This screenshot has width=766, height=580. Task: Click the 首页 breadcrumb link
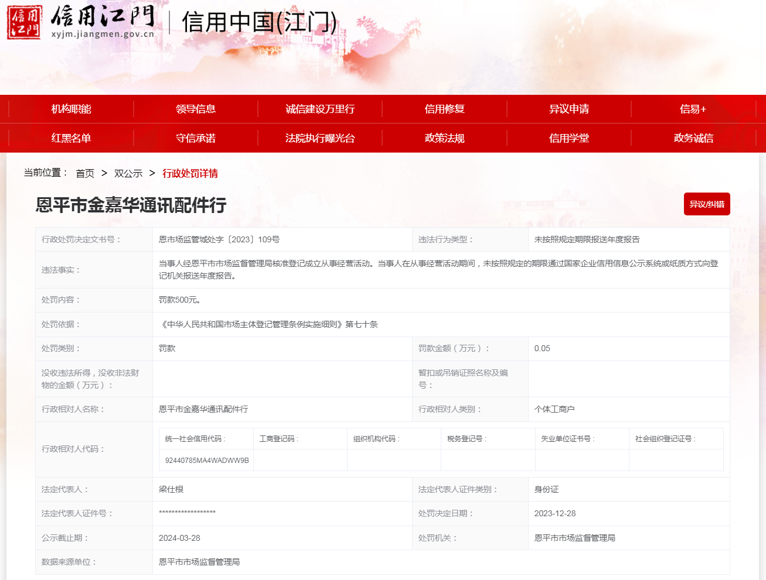tap(85, 173)
